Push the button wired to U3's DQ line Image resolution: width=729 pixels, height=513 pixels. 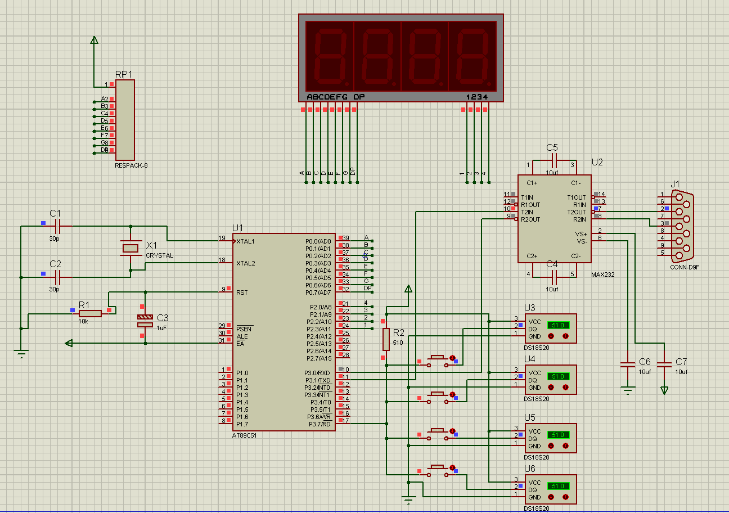(x=438, y=361)
